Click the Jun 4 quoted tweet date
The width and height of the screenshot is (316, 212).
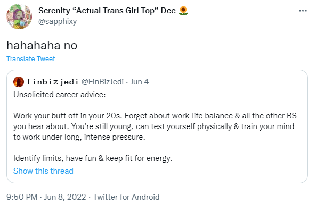pos(139,82)
